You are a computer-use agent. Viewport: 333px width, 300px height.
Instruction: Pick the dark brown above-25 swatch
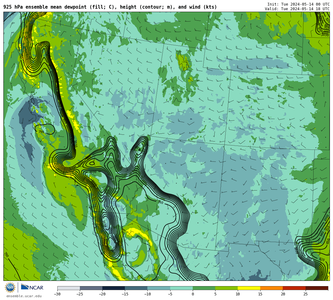pyautogui.click(x=317, y=288)
